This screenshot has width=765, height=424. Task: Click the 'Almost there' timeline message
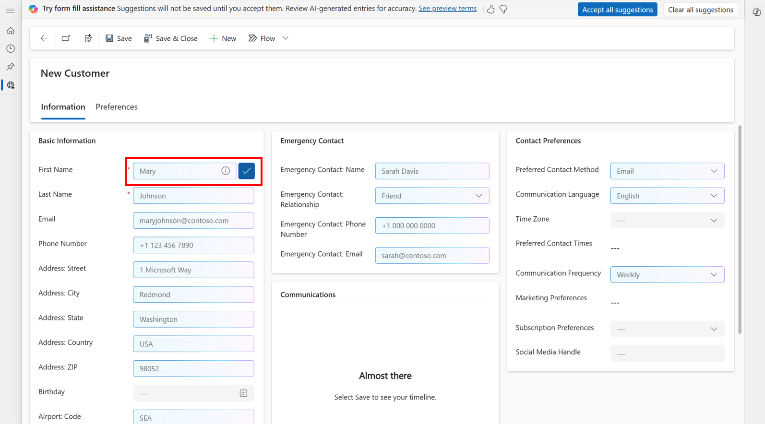(x=385, y=376)
